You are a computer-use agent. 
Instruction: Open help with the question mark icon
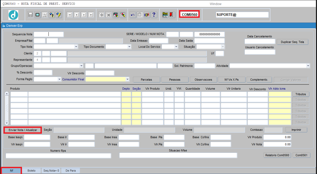(154, 15)
